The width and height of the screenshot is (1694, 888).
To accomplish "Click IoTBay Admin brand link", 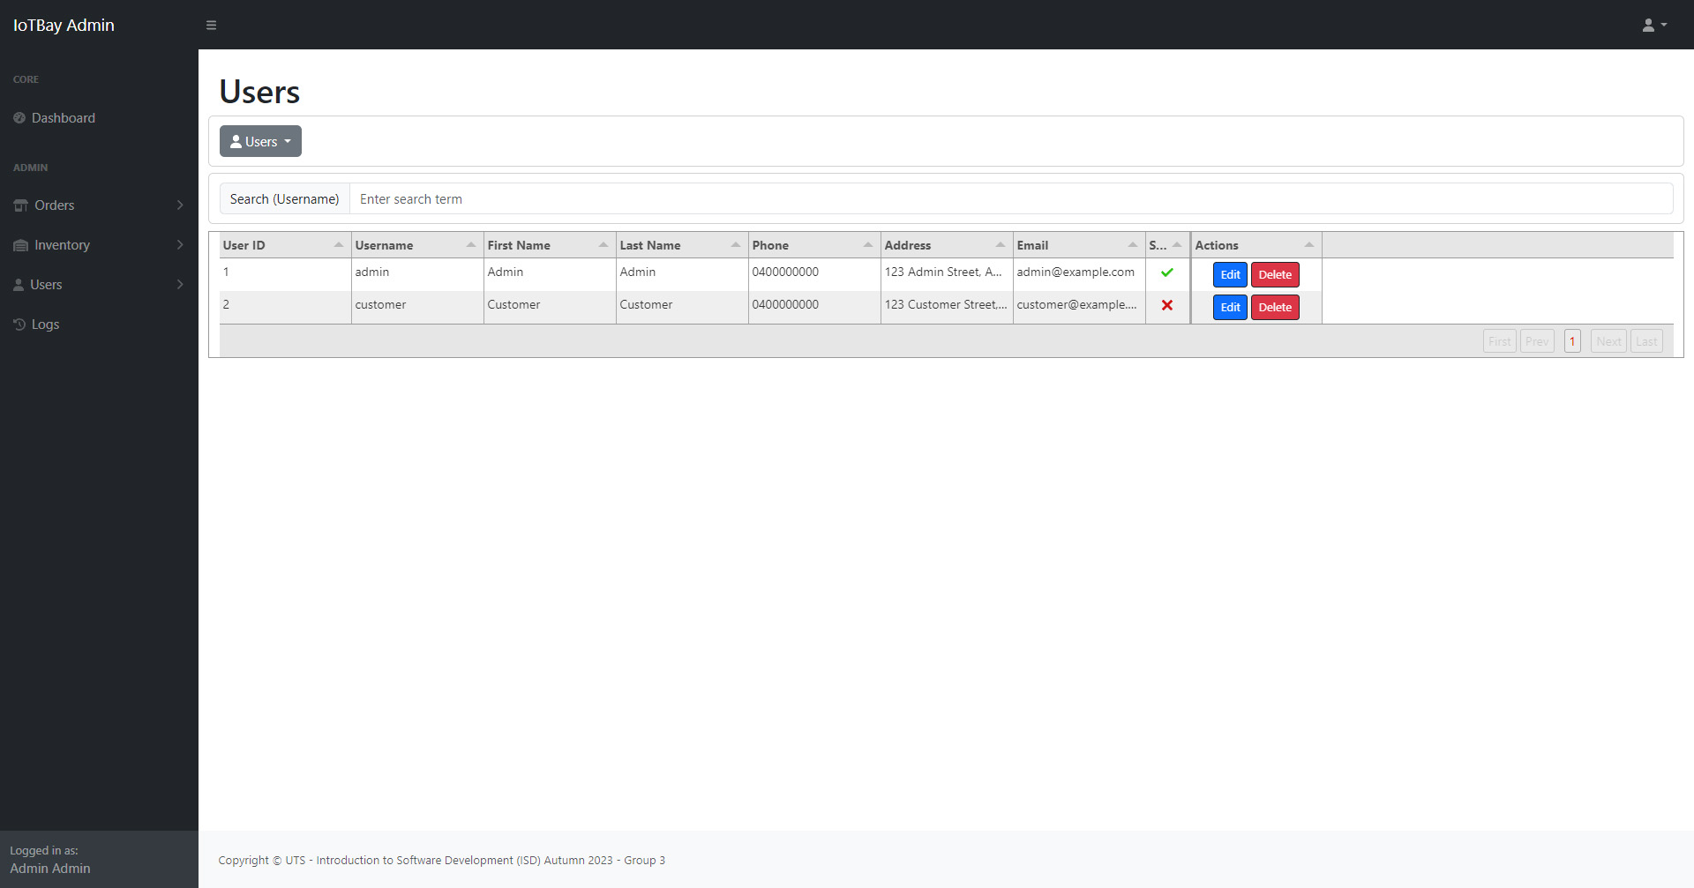I will (64, 25).
